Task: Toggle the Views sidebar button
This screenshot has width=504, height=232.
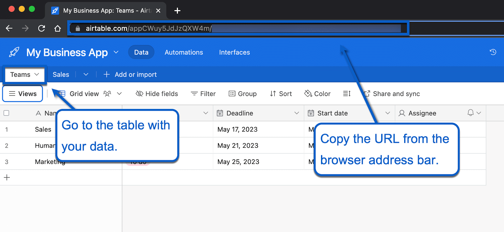Action: (23, 94)
